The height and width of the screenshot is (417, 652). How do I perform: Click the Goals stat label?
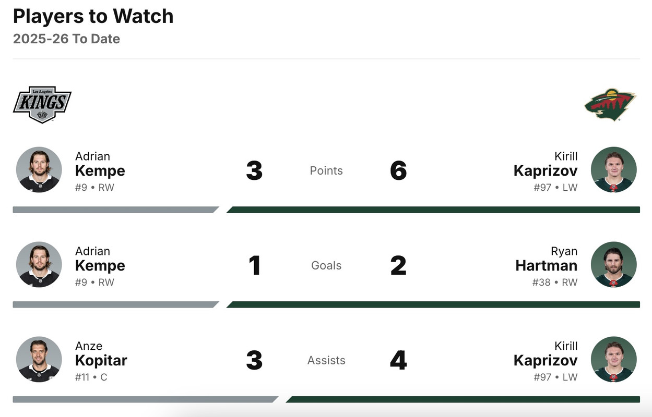tap(326, 265)
